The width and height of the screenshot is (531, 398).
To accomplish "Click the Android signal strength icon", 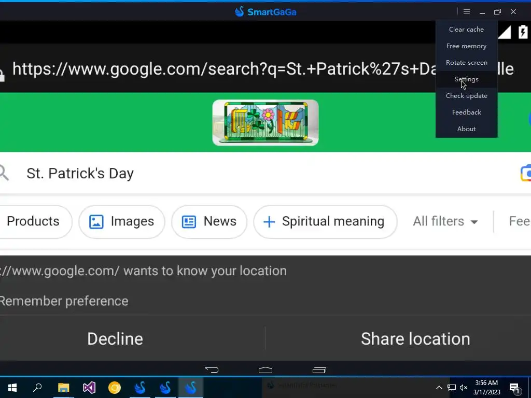I will (504, 32).
